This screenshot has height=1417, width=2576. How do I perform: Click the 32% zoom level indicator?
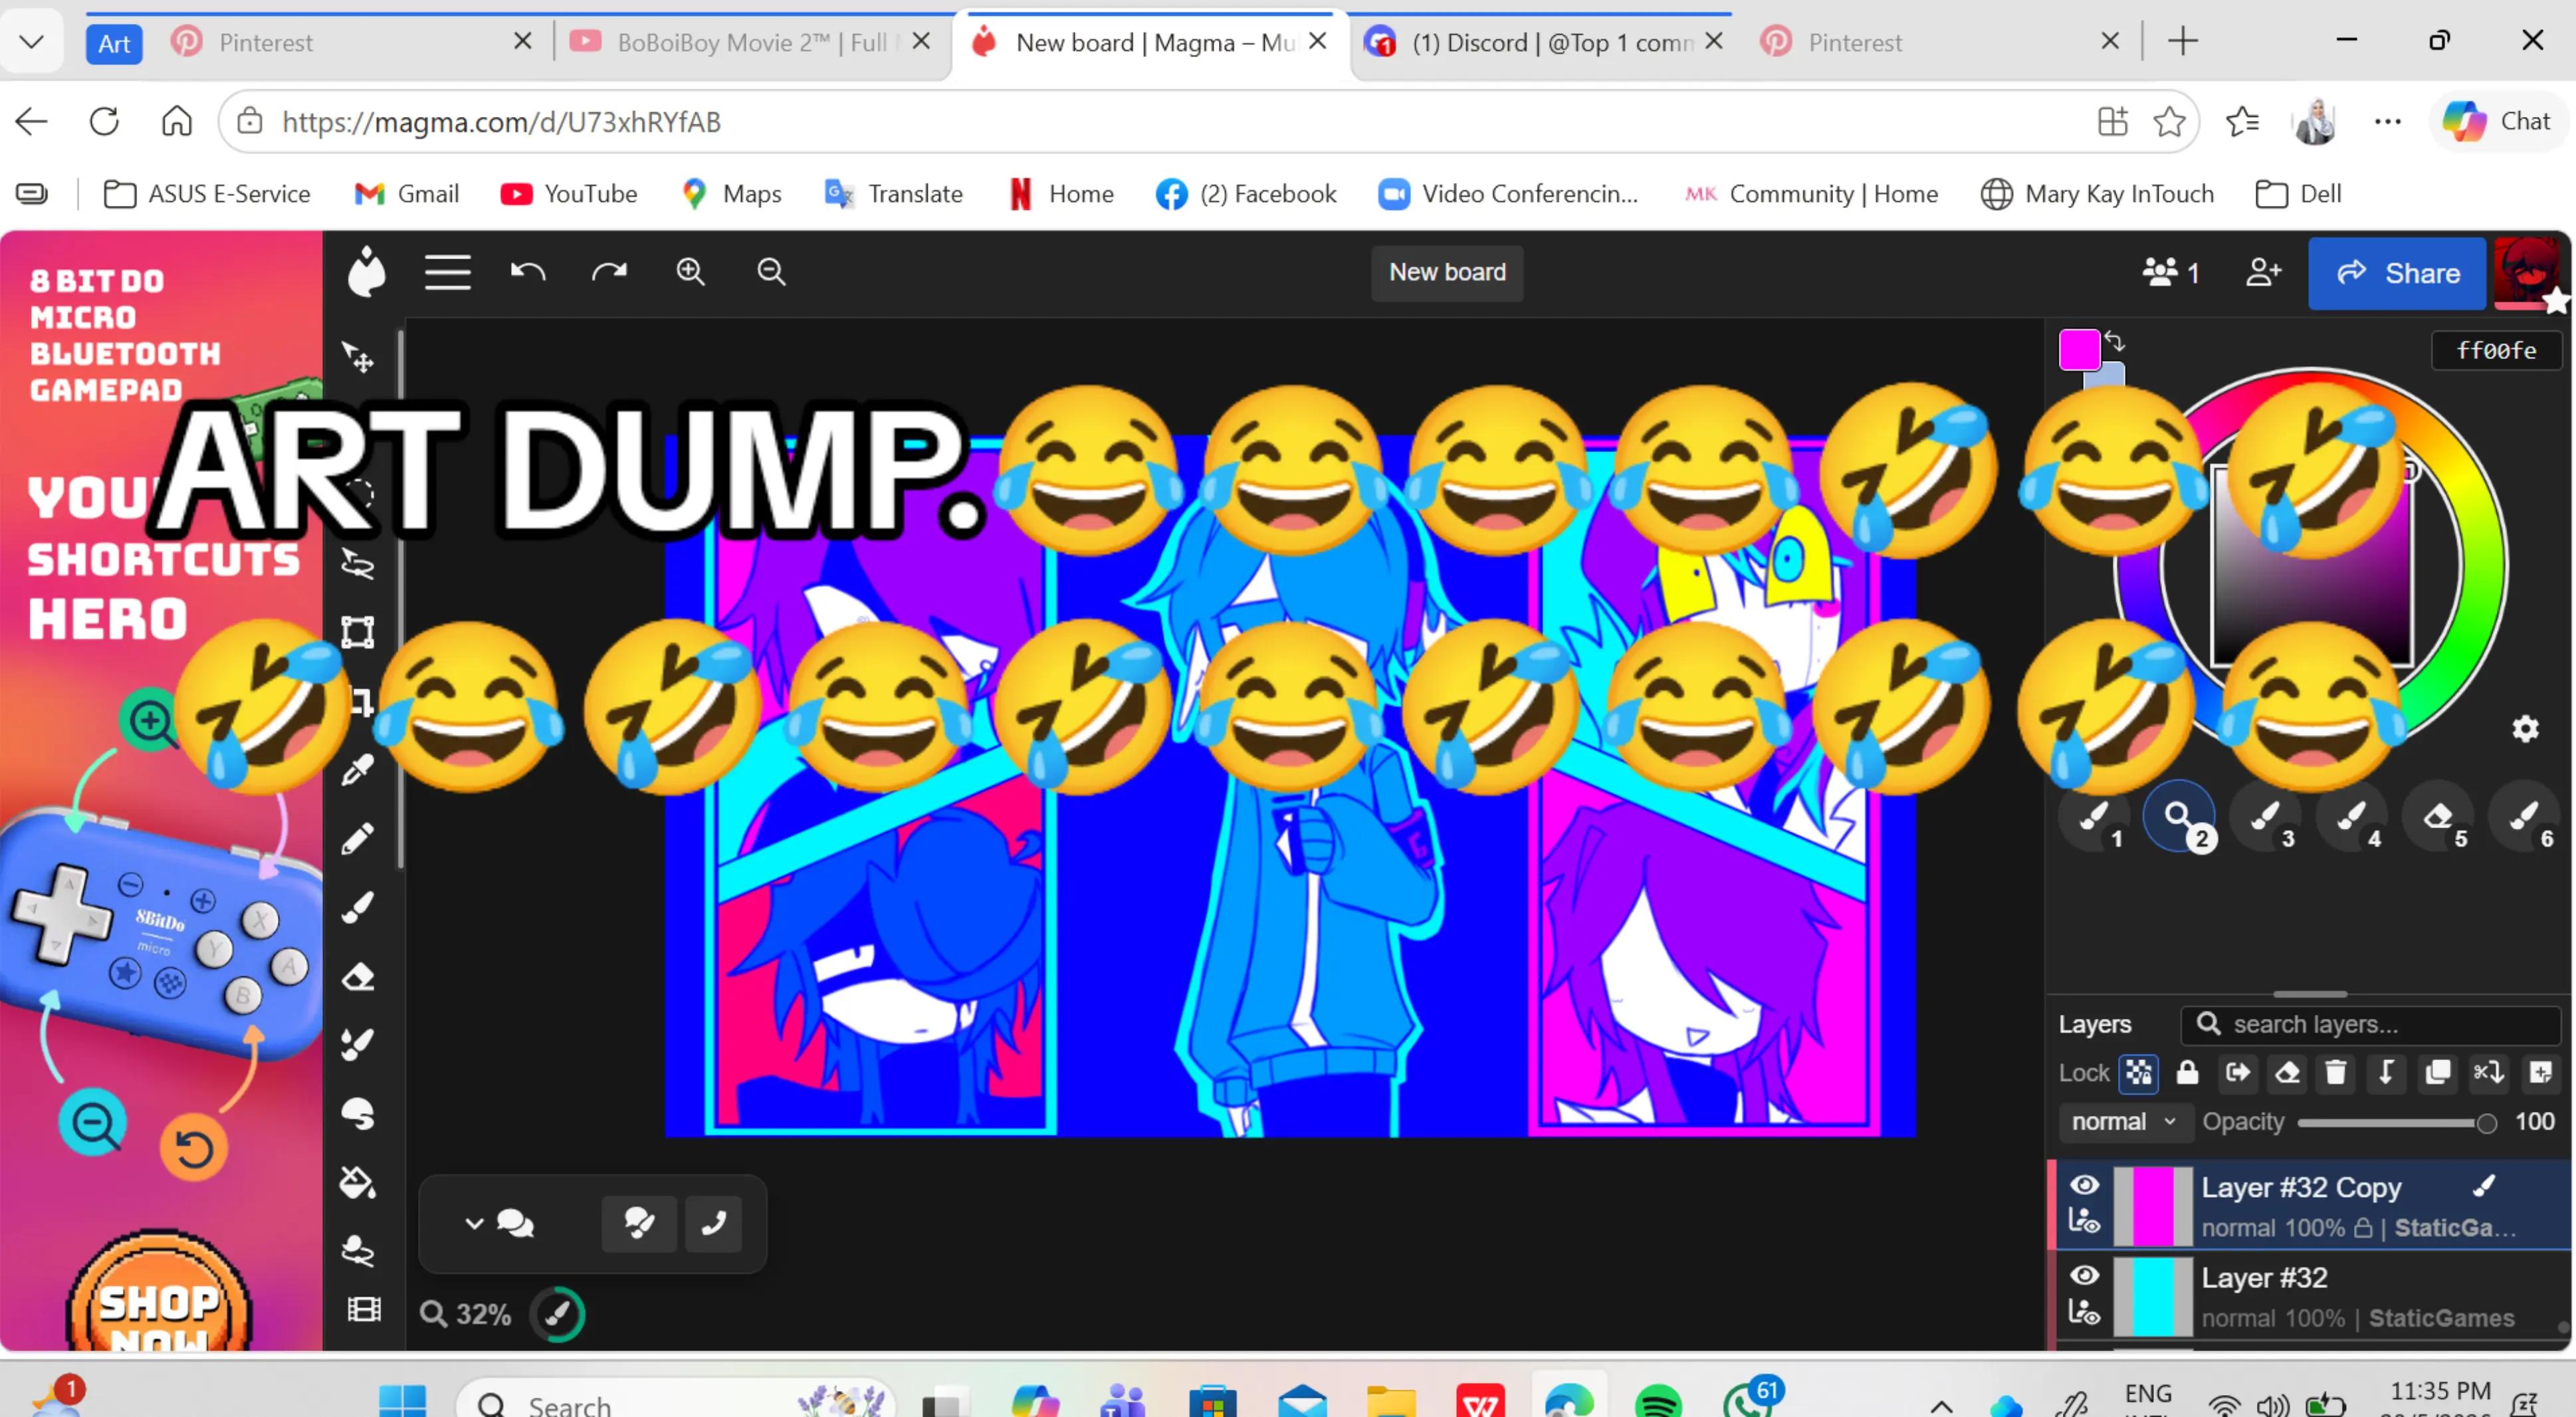point(466,1314)
